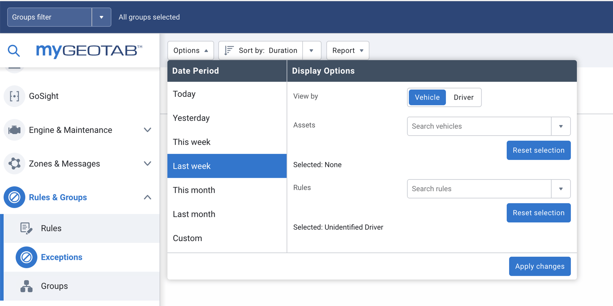Click the Engine & Maintenance engine icon
Image resolution: width=613 pixels, height=306 pixels.
pos(14,130)
